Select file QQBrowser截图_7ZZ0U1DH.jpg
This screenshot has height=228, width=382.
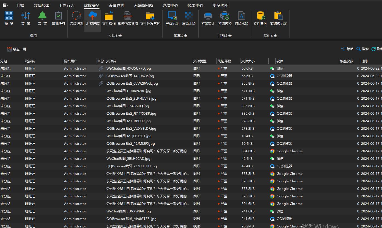pos(132,166)
